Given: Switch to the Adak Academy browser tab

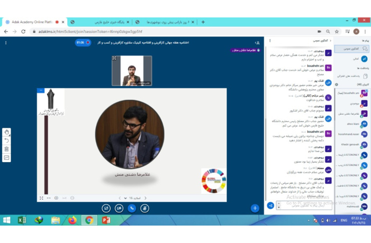Looking at the screenshot, I should point(32,22).
